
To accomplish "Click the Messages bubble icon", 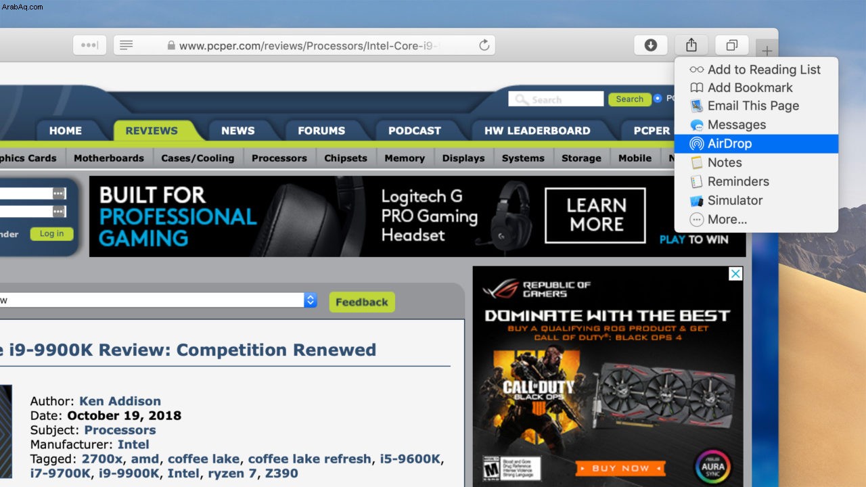I will [x=697, y=125].
